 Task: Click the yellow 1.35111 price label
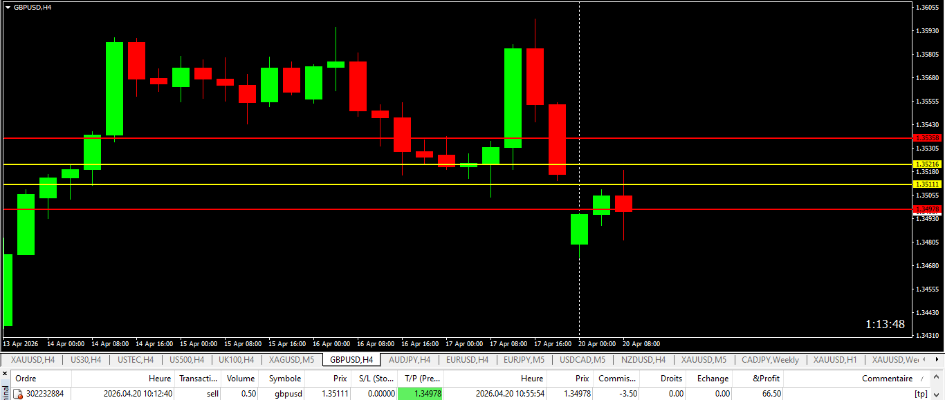(928, 184)
